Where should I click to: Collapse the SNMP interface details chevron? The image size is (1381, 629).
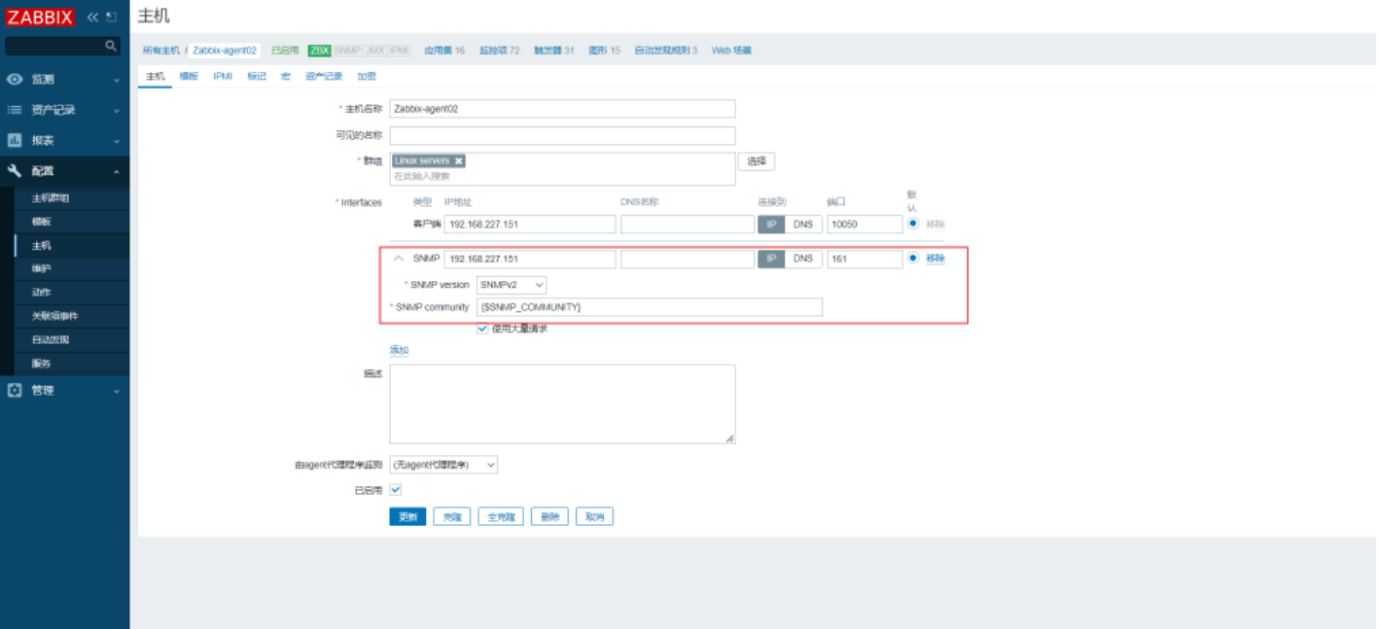point(398,259)
